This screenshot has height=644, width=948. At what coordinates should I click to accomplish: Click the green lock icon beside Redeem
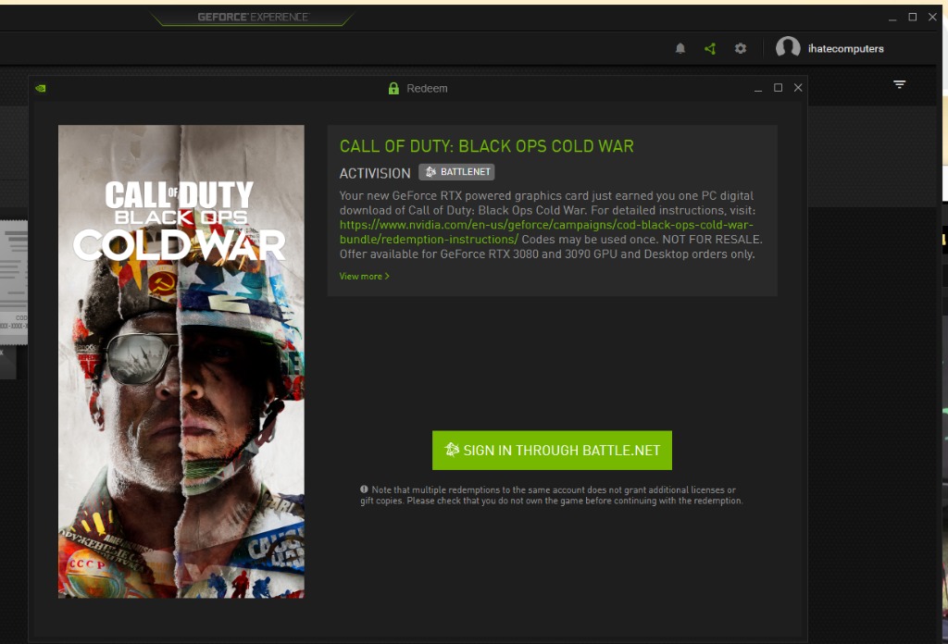tap(393, 88)
